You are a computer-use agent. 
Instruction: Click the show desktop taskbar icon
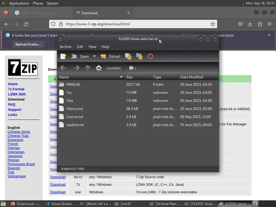point(3,204)
